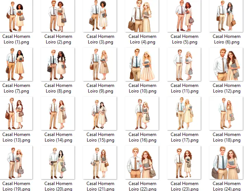
Task: Select thumbnail of Casal Homem Loiro (4).png
Action: (142, 16)
